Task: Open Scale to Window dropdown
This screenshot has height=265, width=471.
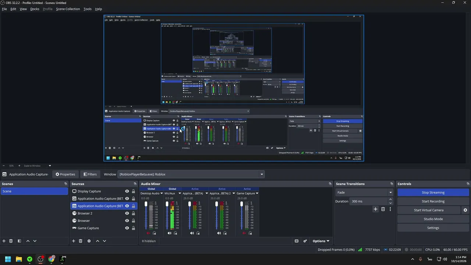Action: point(38,166)
